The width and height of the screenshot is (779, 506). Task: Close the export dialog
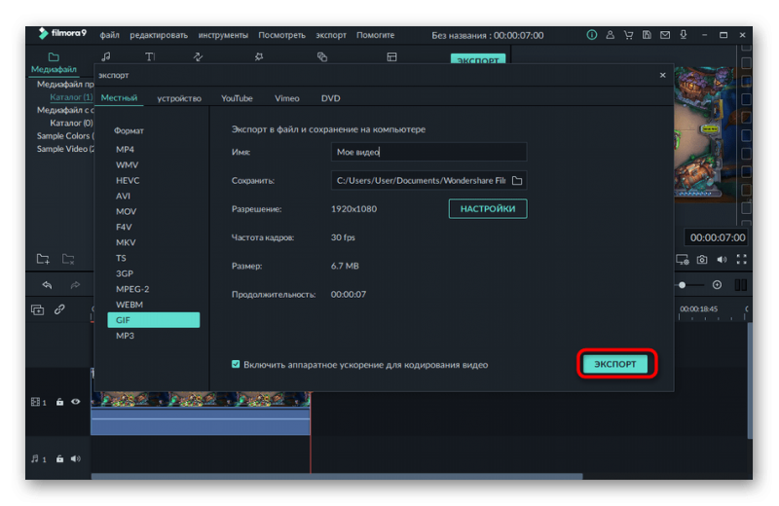tap(662, 75)
